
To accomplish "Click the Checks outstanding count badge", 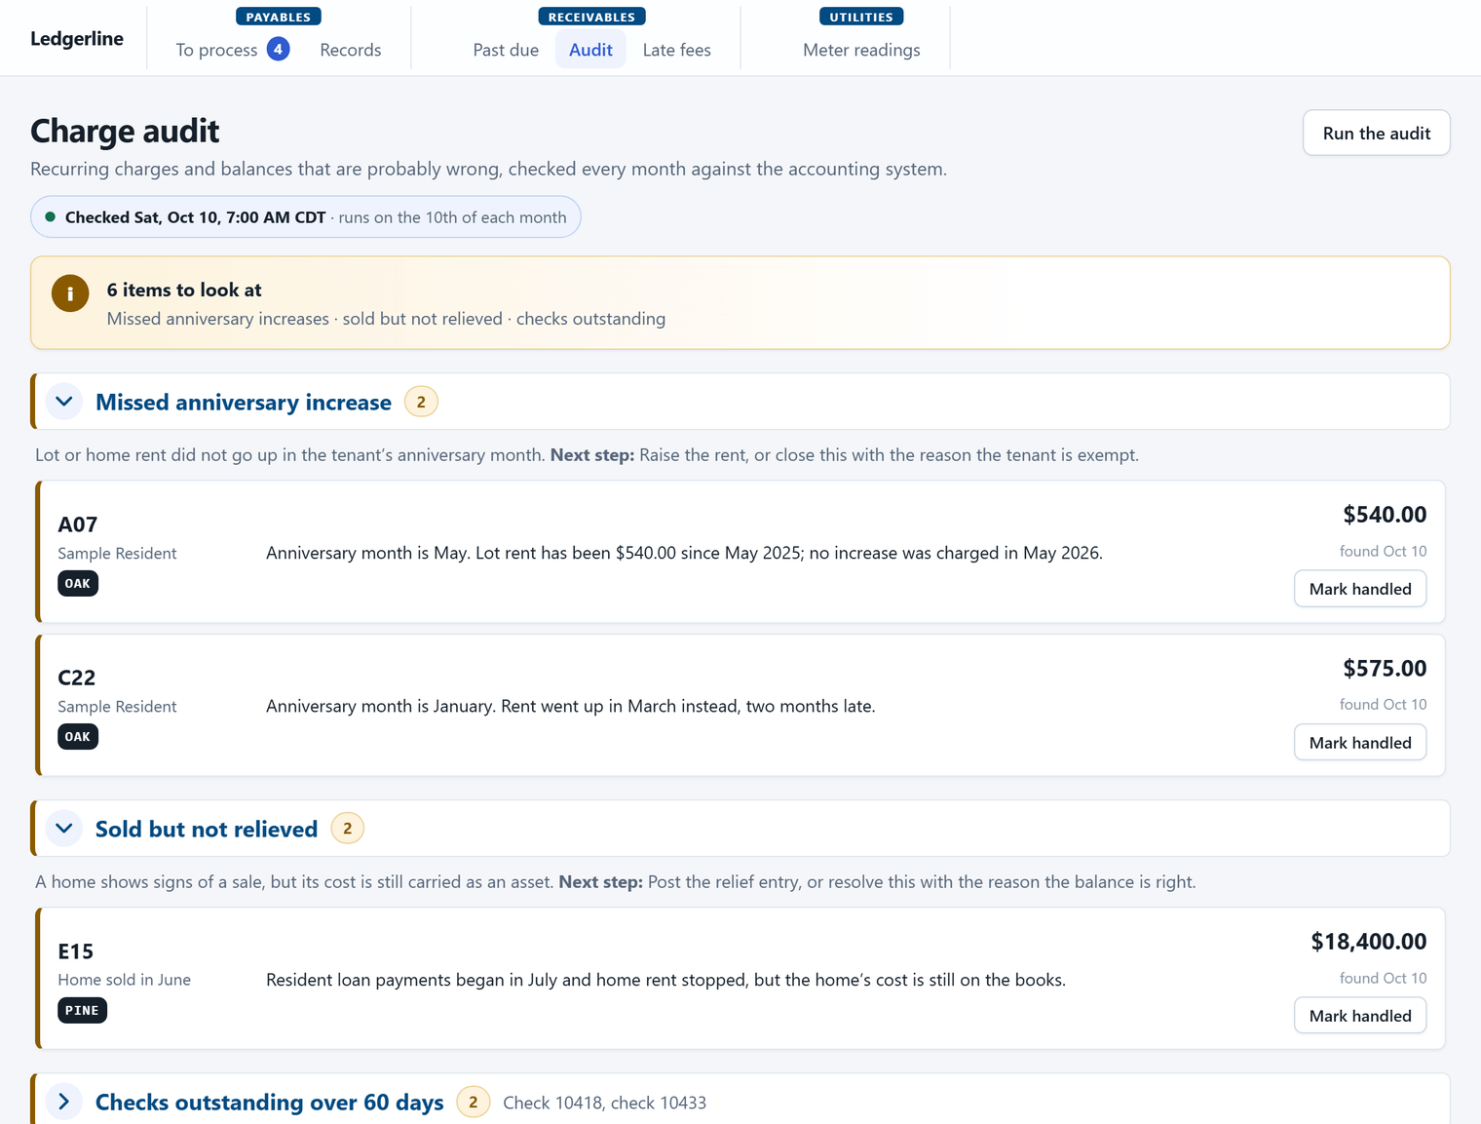I will pos(474,1102).
